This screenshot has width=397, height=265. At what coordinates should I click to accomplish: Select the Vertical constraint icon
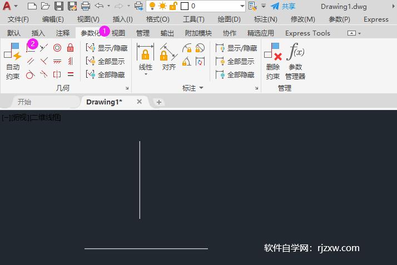coord(71,61)
